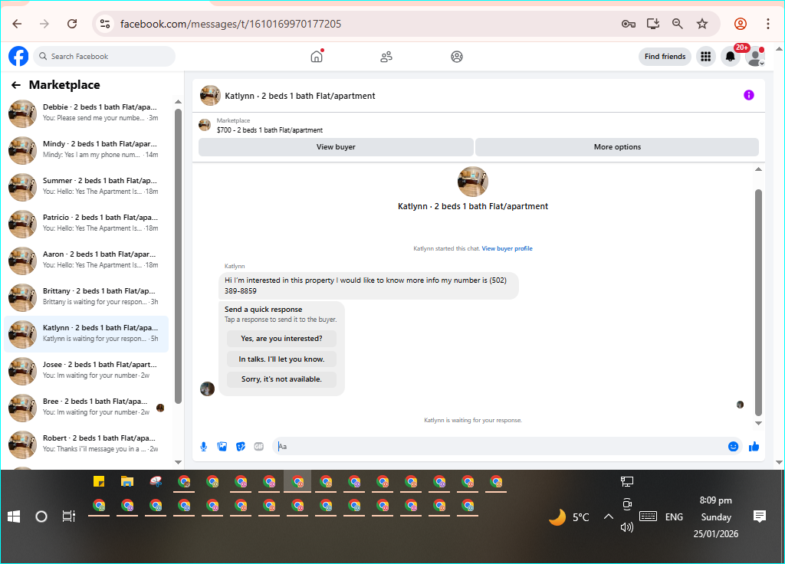Open Debbie conversation

pos(87,113)
